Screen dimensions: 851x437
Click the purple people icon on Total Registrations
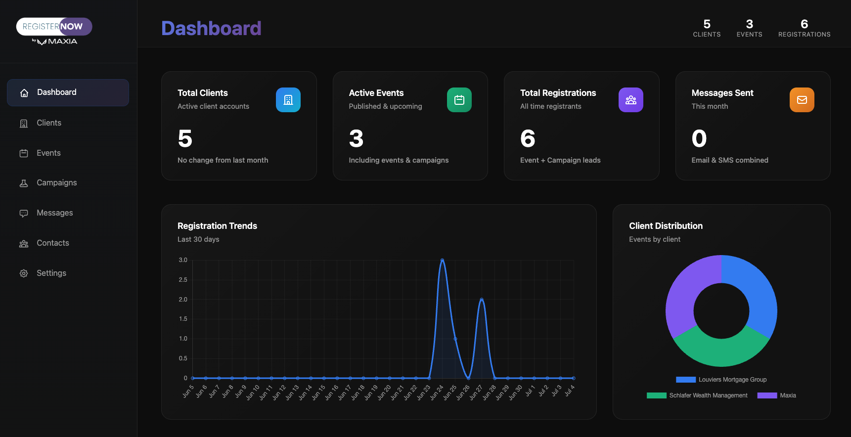pos(630,100)
